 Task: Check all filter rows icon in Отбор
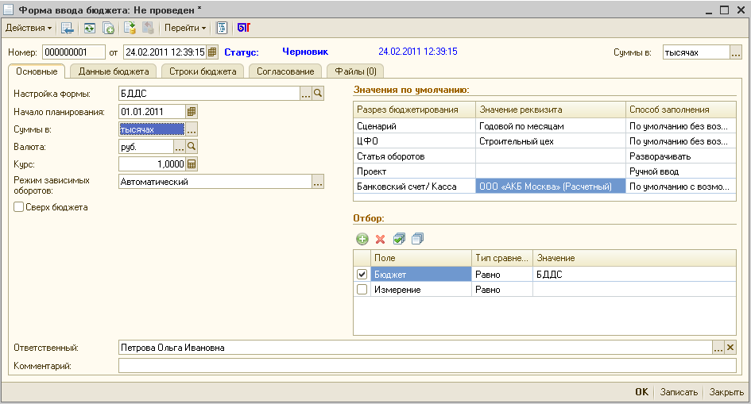click(399, 239)
